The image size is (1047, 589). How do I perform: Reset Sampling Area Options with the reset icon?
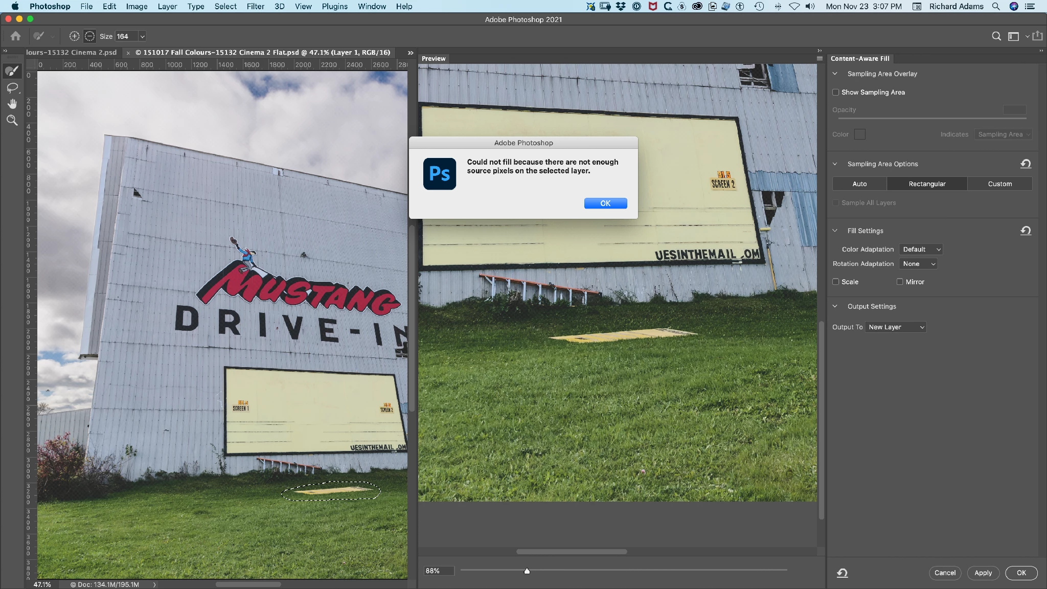tap(1026, 164)
